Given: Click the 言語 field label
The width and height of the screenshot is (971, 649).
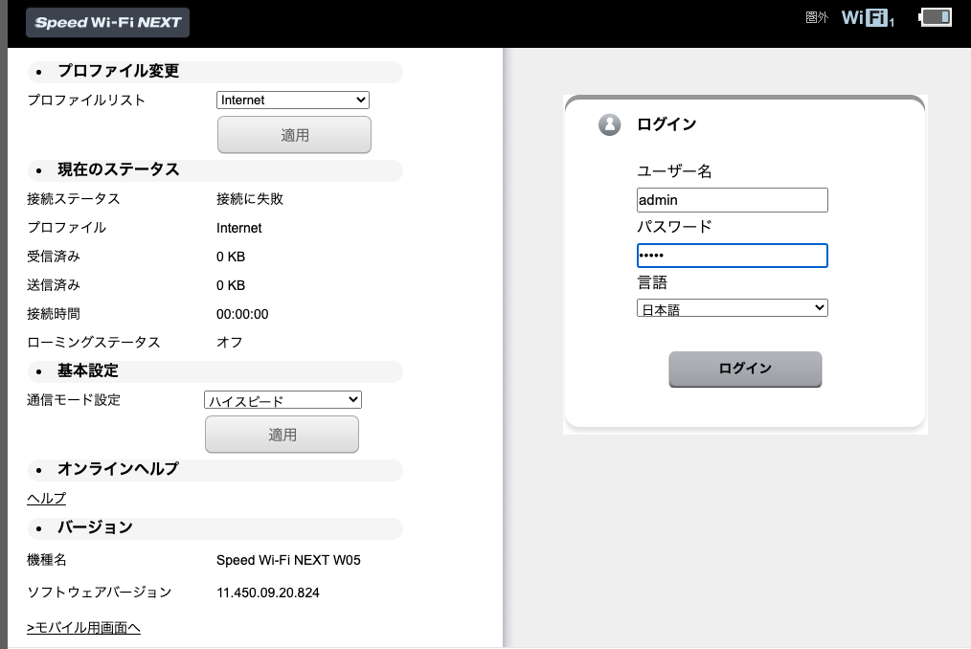Looking at the screenshot, I should click(x=652, y=283).
